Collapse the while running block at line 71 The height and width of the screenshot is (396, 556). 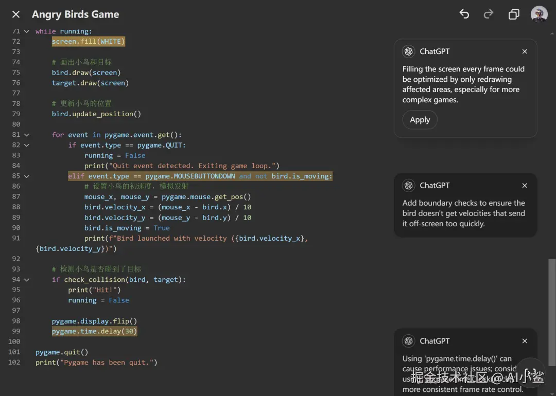coord(27,31)
